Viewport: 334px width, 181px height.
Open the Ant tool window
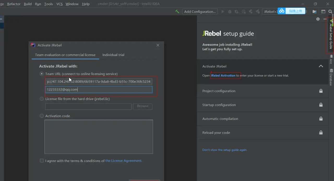pyautogui.click(x=331, y=59)
